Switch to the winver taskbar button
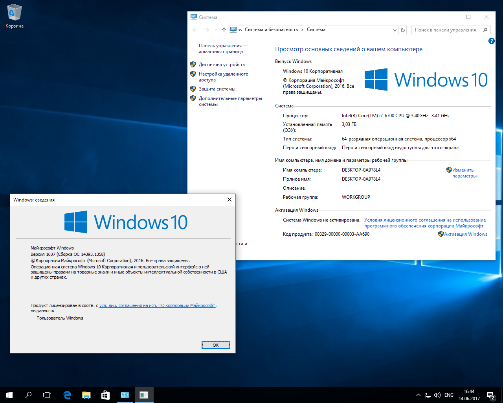503x403 pixels. pyautogui.click(x=144, y=395)
